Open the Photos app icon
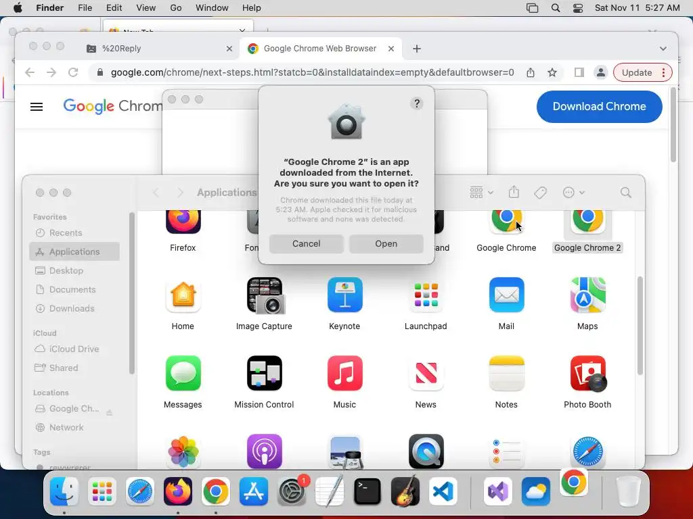The height and width of the screenshot is (519, 693). tap(183, 451)
